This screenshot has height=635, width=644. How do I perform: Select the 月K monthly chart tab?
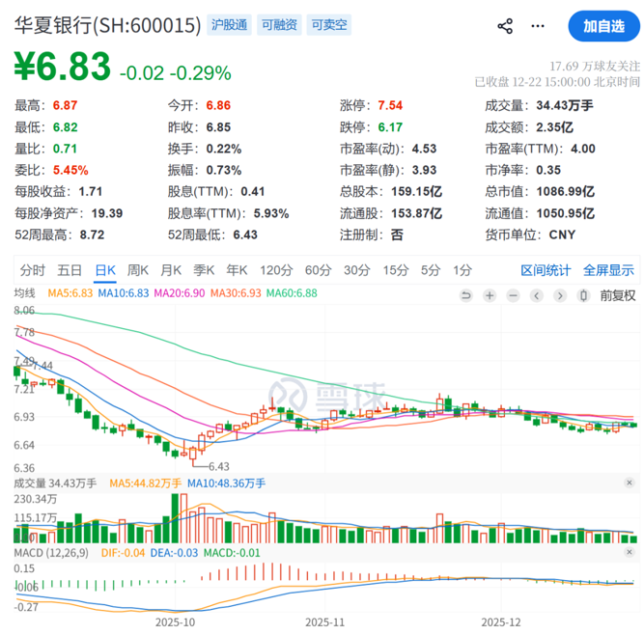pyautogui.click(x=171, y=270)
